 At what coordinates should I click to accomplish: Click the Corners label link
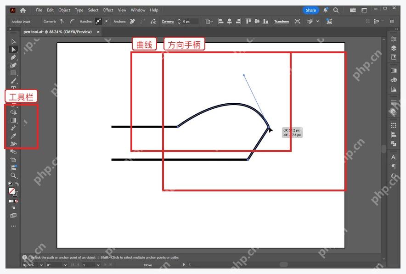(x=168, y=22)
